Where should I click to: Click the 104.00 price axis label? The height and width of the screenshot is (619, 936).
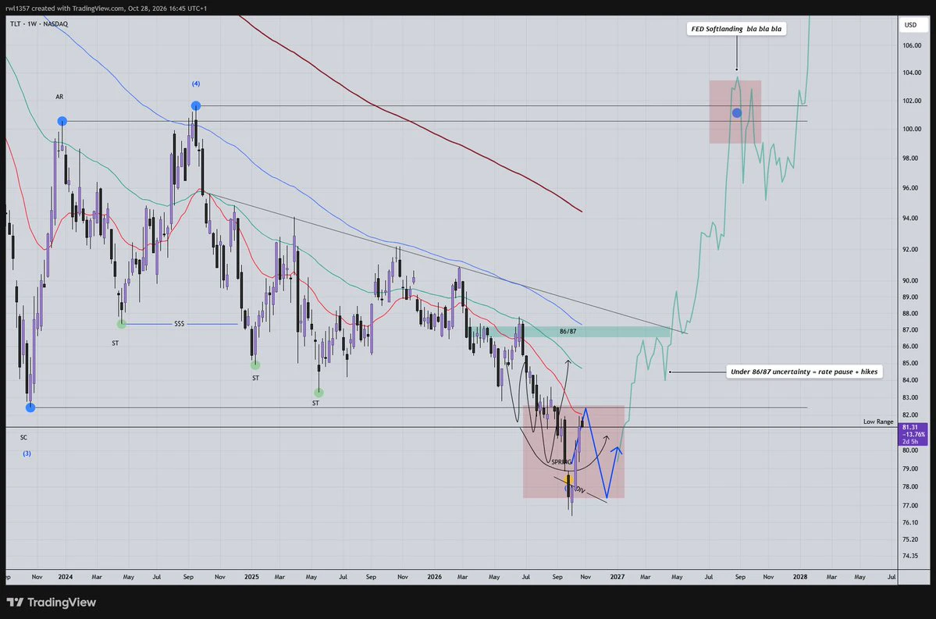(911, 73)
